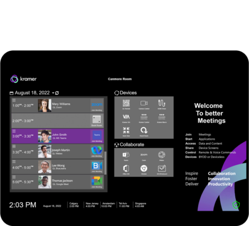Book the room for 2:00-3:00 slot

pyautogui.click(x=97, y=120)
